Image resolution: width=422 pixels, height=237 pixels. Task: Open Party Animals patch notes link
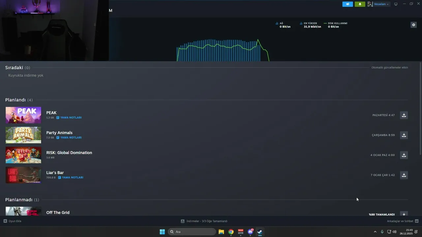point(69,138)
